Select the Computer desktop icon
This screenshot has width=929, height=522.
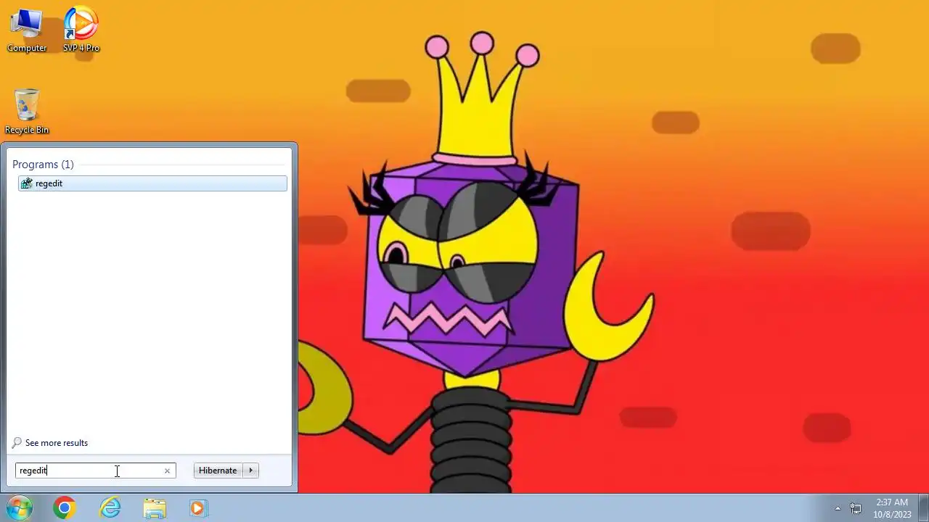[27, 30]
